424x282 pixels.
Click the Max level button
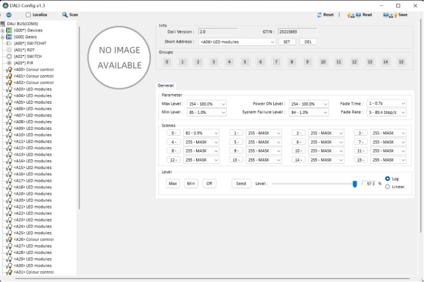pyautogui.click(x=173, y=183)
